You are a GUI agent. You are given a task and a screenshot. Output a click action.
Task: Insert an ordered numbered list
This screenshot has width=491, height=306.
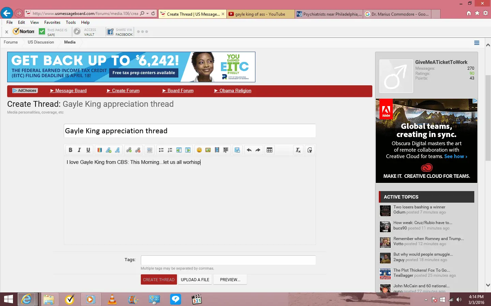click(170, 150)
